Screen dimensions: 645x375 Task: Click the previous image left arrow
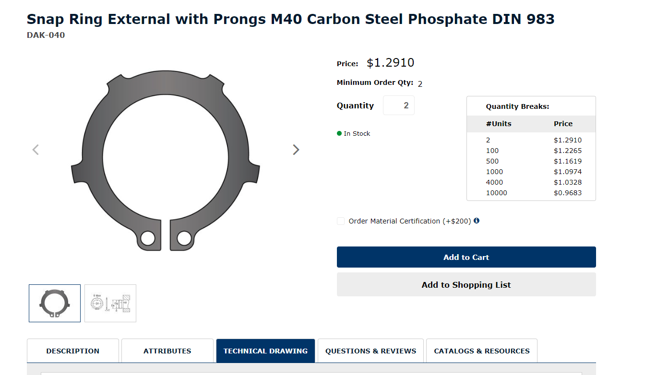coord(36,150)
